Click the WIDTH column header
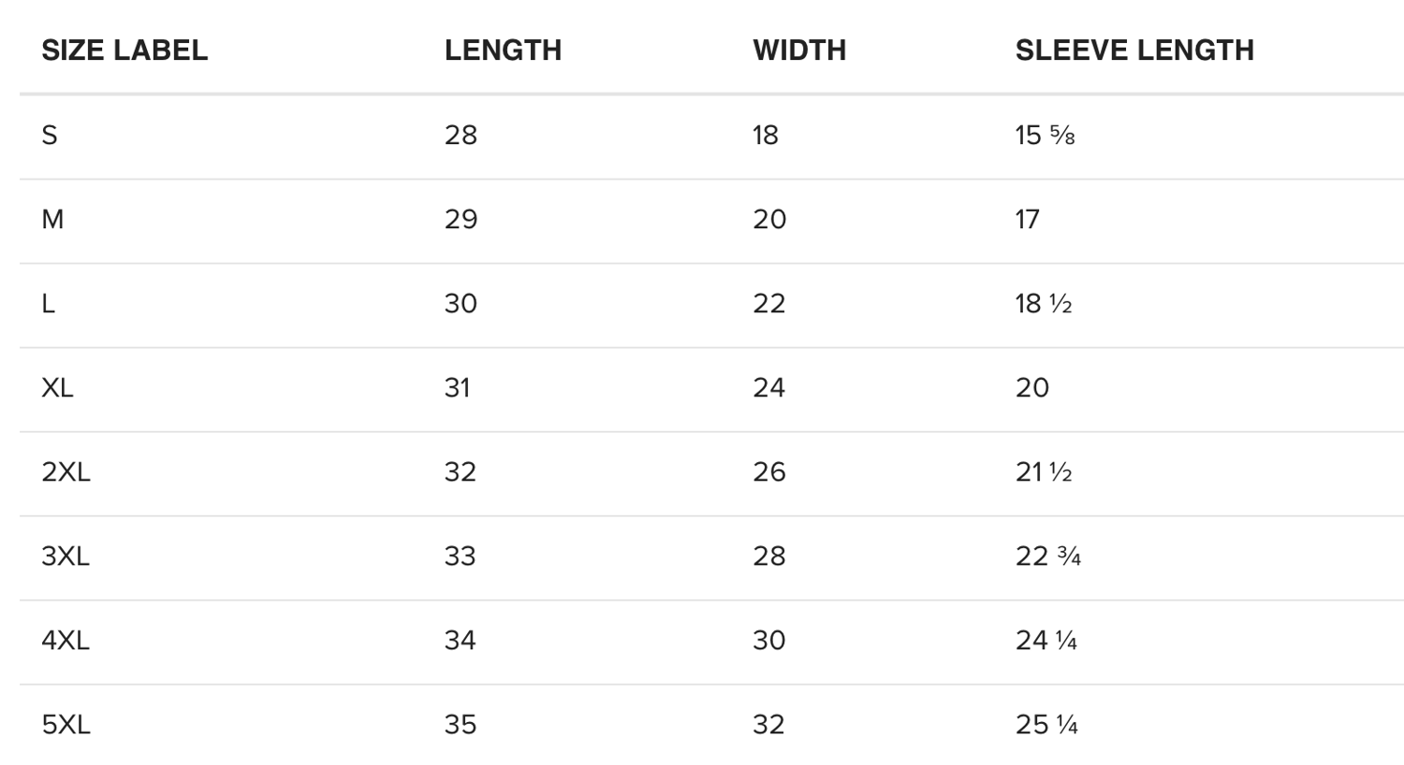Screen dimensions: 1404x765 [799, 50]
